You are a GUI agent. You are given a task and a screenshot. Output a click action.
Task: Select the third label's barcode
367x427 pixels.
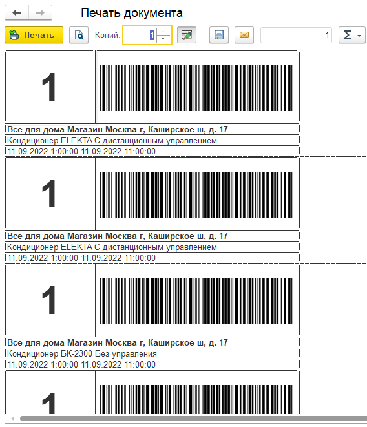196,301
